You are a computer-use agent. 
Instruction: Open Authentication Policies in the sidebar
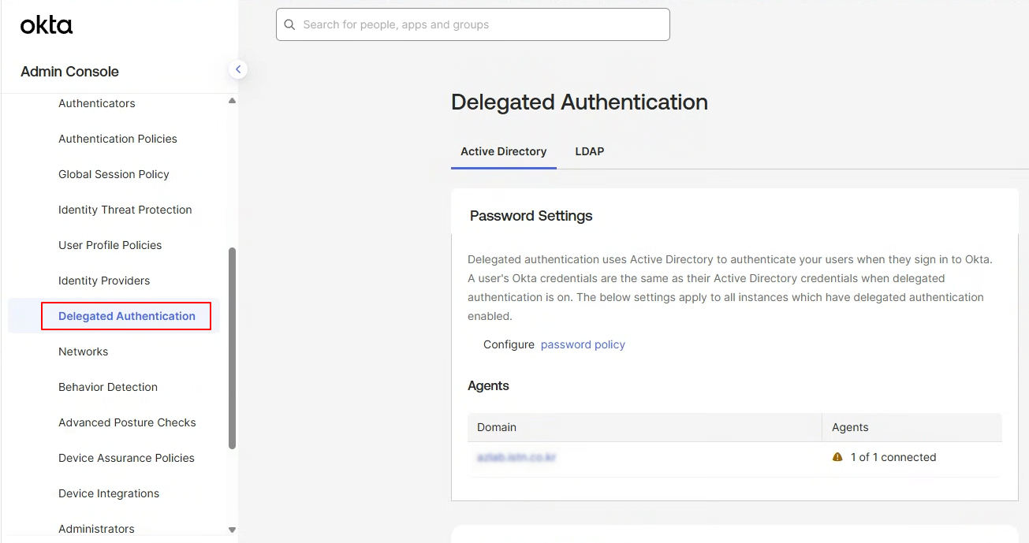point(117,139)
